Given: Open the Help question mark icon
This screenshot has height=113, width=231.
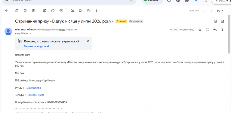Looking at the screenshot, I should coord(169,1).
